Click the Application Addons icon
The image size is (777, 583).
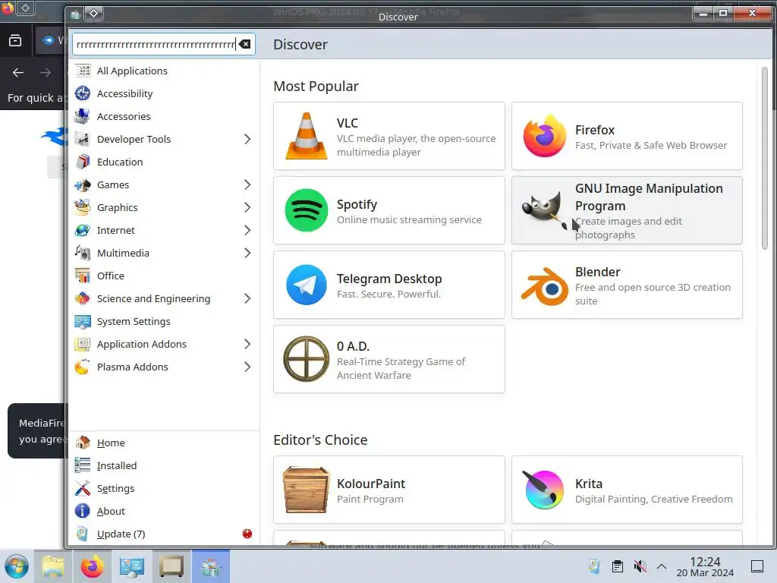82,344
